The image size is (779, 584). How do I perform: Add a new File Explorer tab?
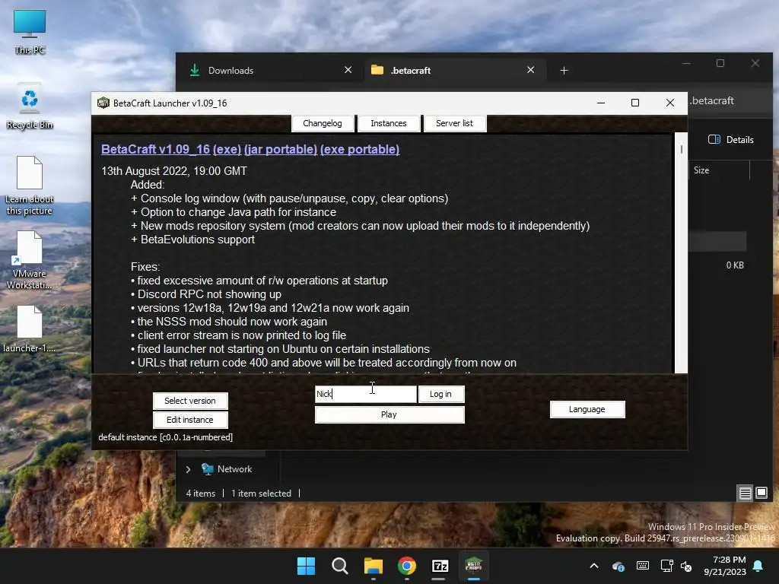[564, 71]
